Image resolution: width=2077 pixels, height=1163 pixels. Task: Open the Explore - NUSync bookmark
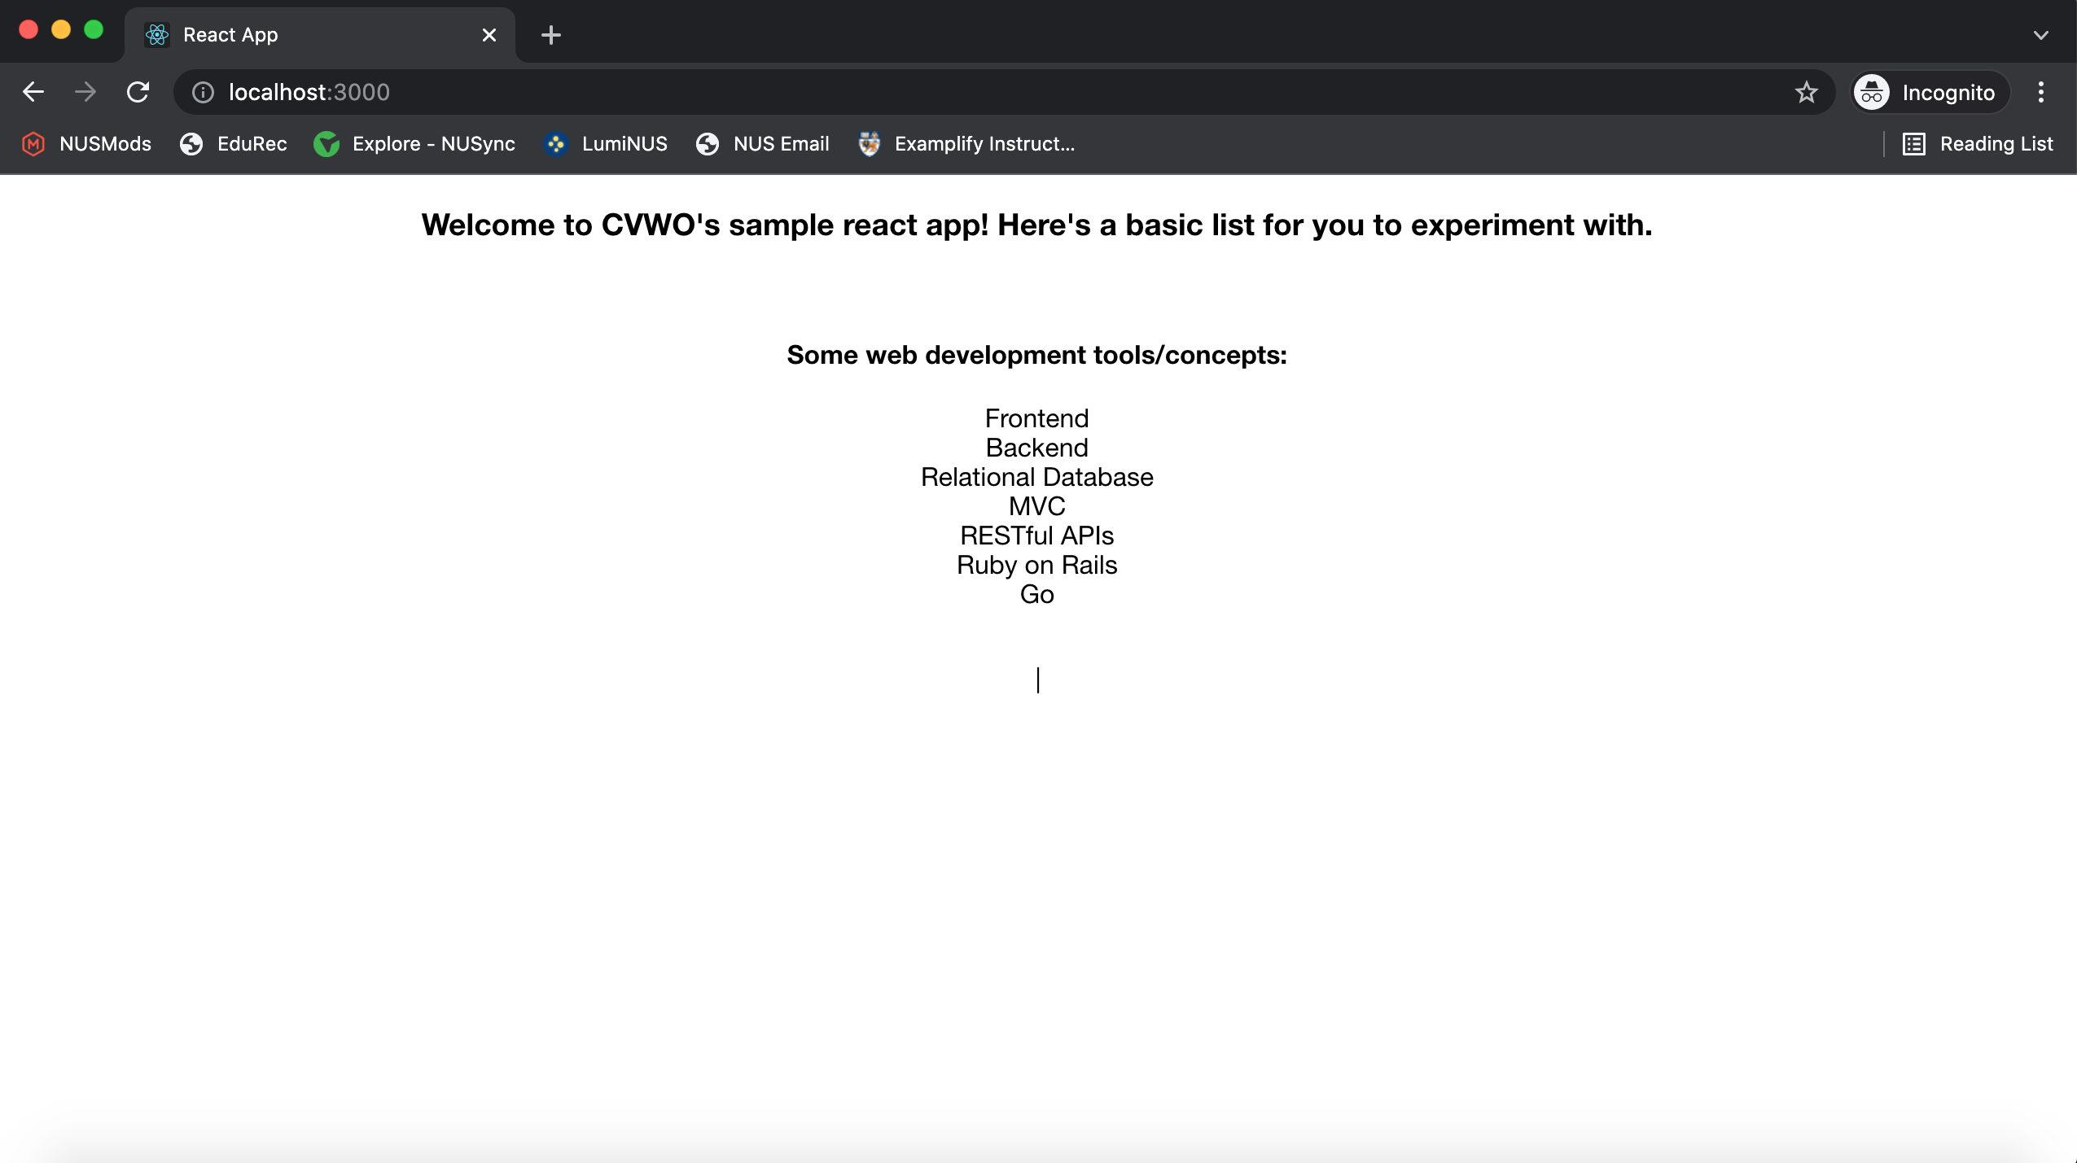point(415,144)
